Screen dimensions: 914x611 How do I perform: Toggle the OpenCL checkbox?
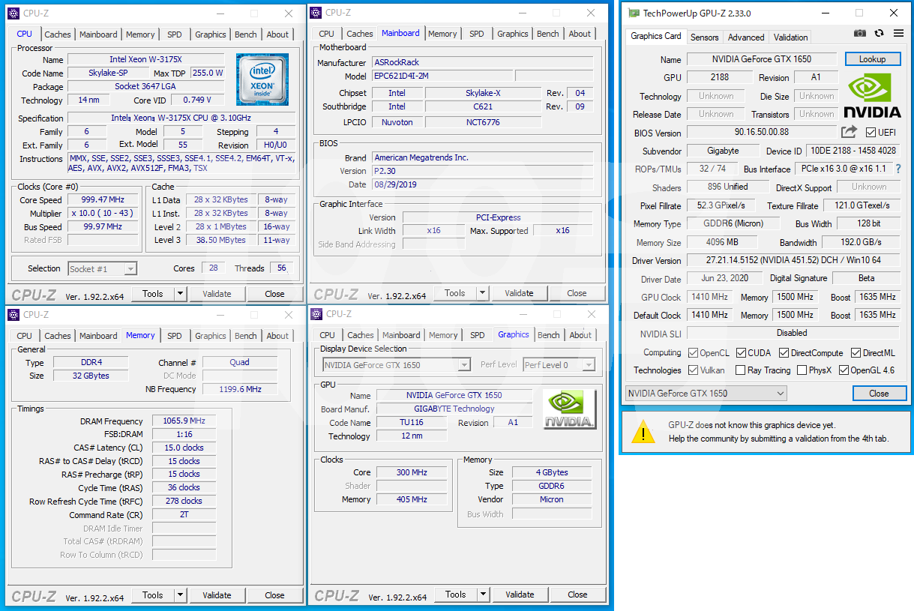pyautogui.click(x=693, y=352)
